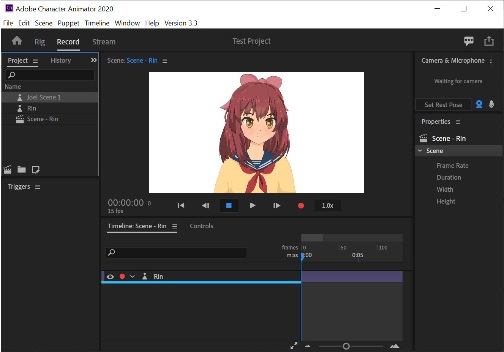Screen dimensions: 504x352
Task: Click the Set Rest Pose button
Action: [443, 104]
